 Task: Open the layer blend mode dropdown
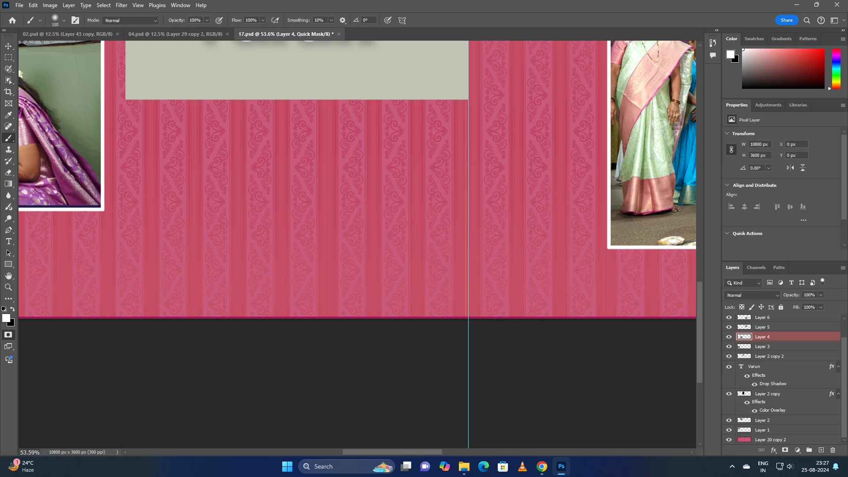tap(752, 295)
